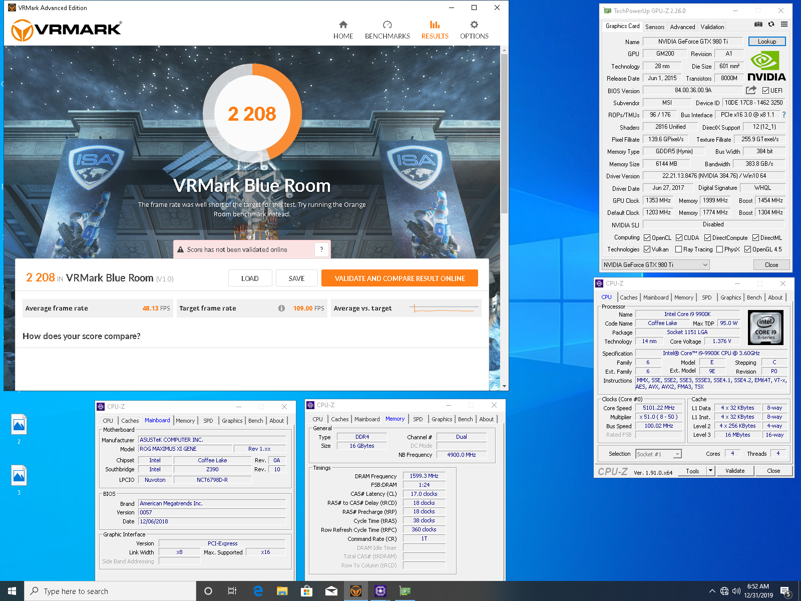The width and height of the screenshot is (801, 601).
Task: Toggle Ray Tracing checkbox in GPU-Z
Action: (x=678, y=249)
